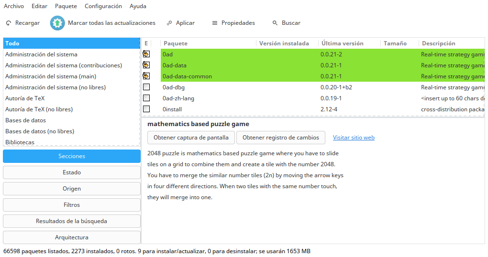This screenshot has width=488, height=257.
Task: Select the Secciones view button
Action: point(72,156)
